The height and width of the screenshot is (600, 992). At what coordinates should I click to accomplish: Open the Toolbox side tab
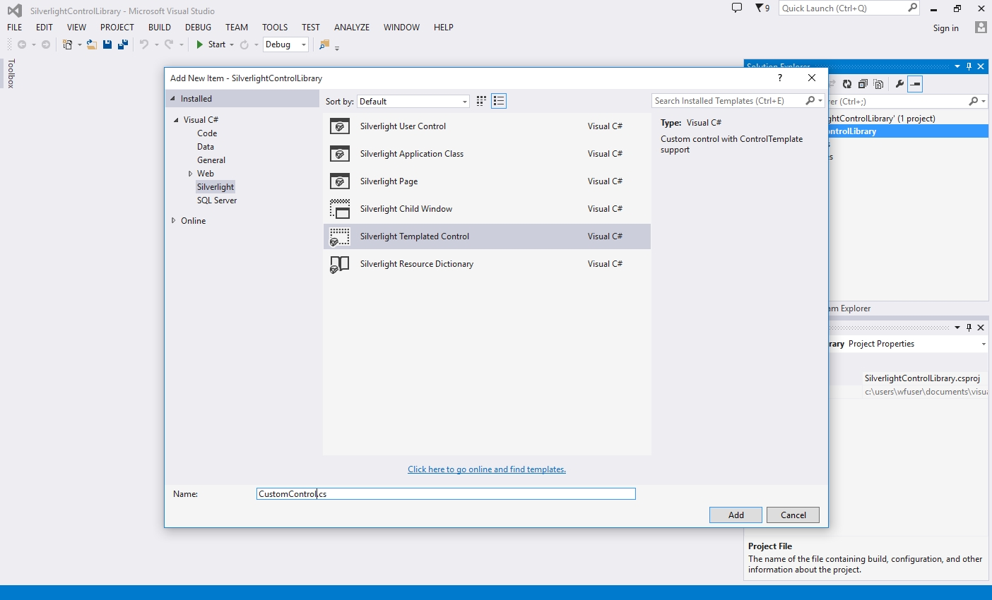[x=11, y=73]
